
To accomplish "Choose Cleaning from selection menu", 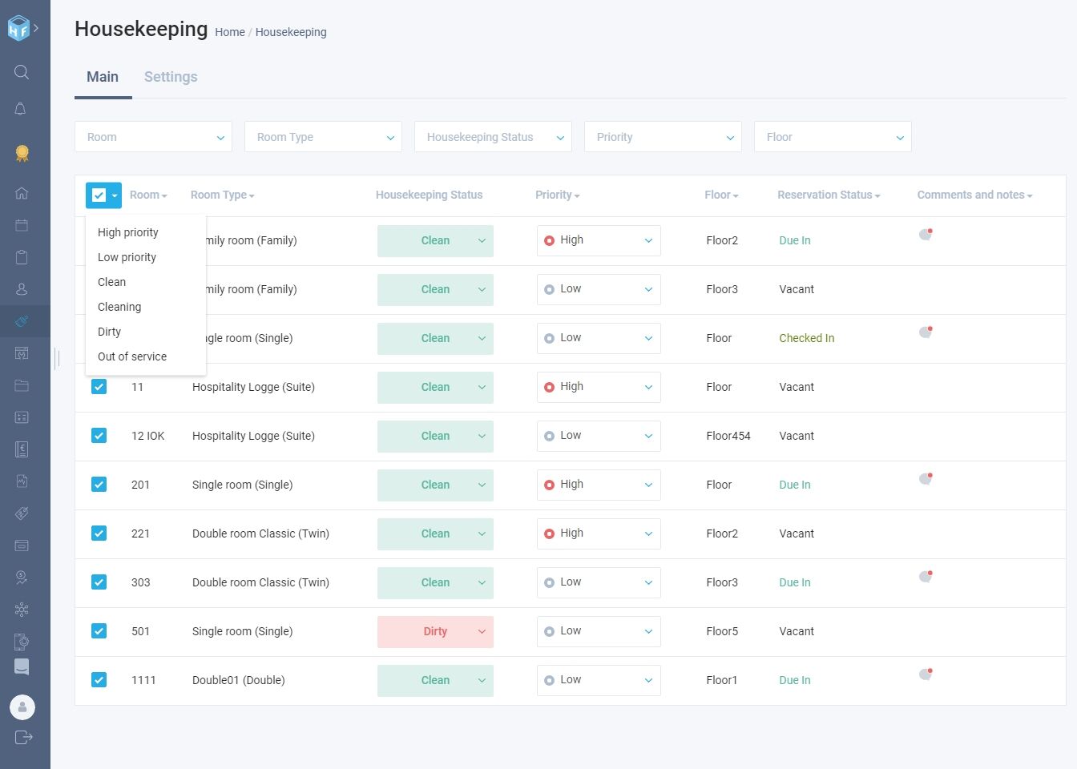I will click(x=119, y=307).
